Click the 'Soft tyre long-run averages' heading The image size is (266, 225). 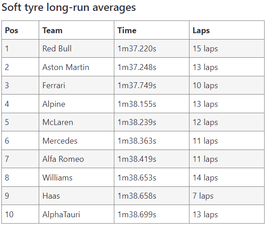[68, 8]
